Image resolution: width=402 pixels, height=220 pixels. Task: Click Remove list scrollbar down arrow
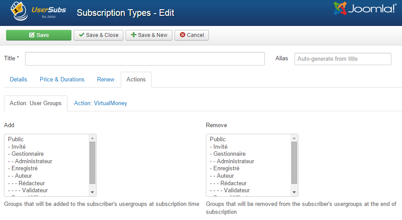(294, 192)
